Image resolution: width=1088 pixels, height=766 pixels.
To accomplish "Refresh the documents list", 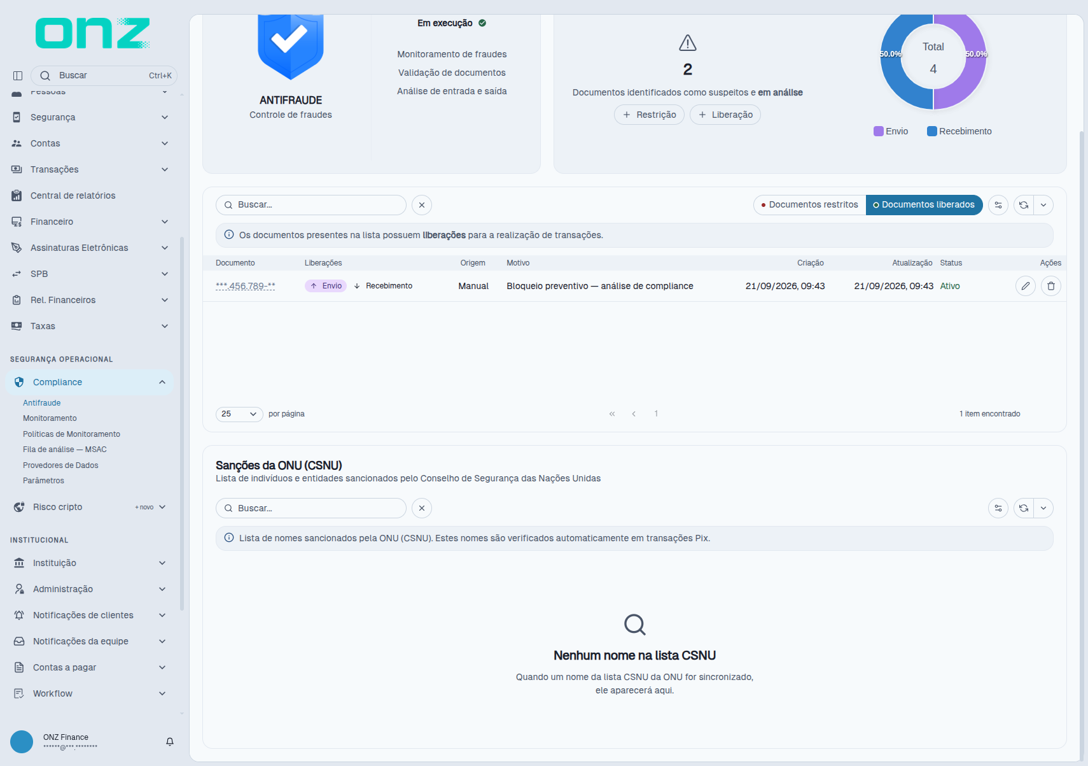I will (1024, 205).
